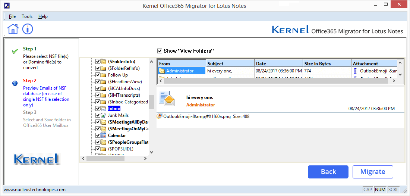Sort by From column header
This screenshot has height=196, width=410.
click(x=182, y=63)
